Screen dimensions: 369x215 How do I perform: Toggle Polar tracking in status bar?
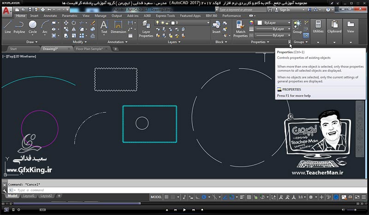(x=204, y=197)
